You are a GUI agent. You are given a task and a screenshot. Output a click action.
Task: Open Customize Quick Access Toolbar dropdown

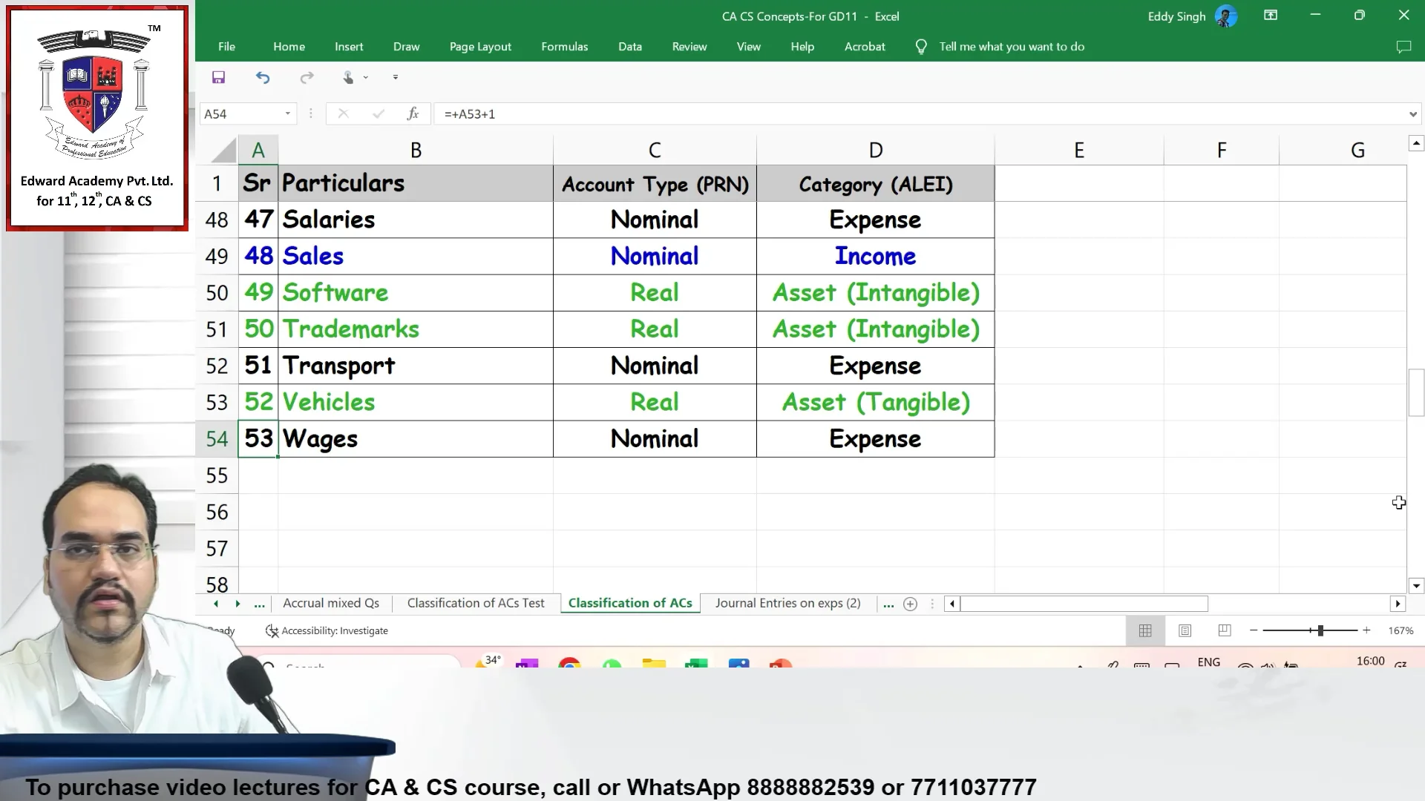coord(395,77)
